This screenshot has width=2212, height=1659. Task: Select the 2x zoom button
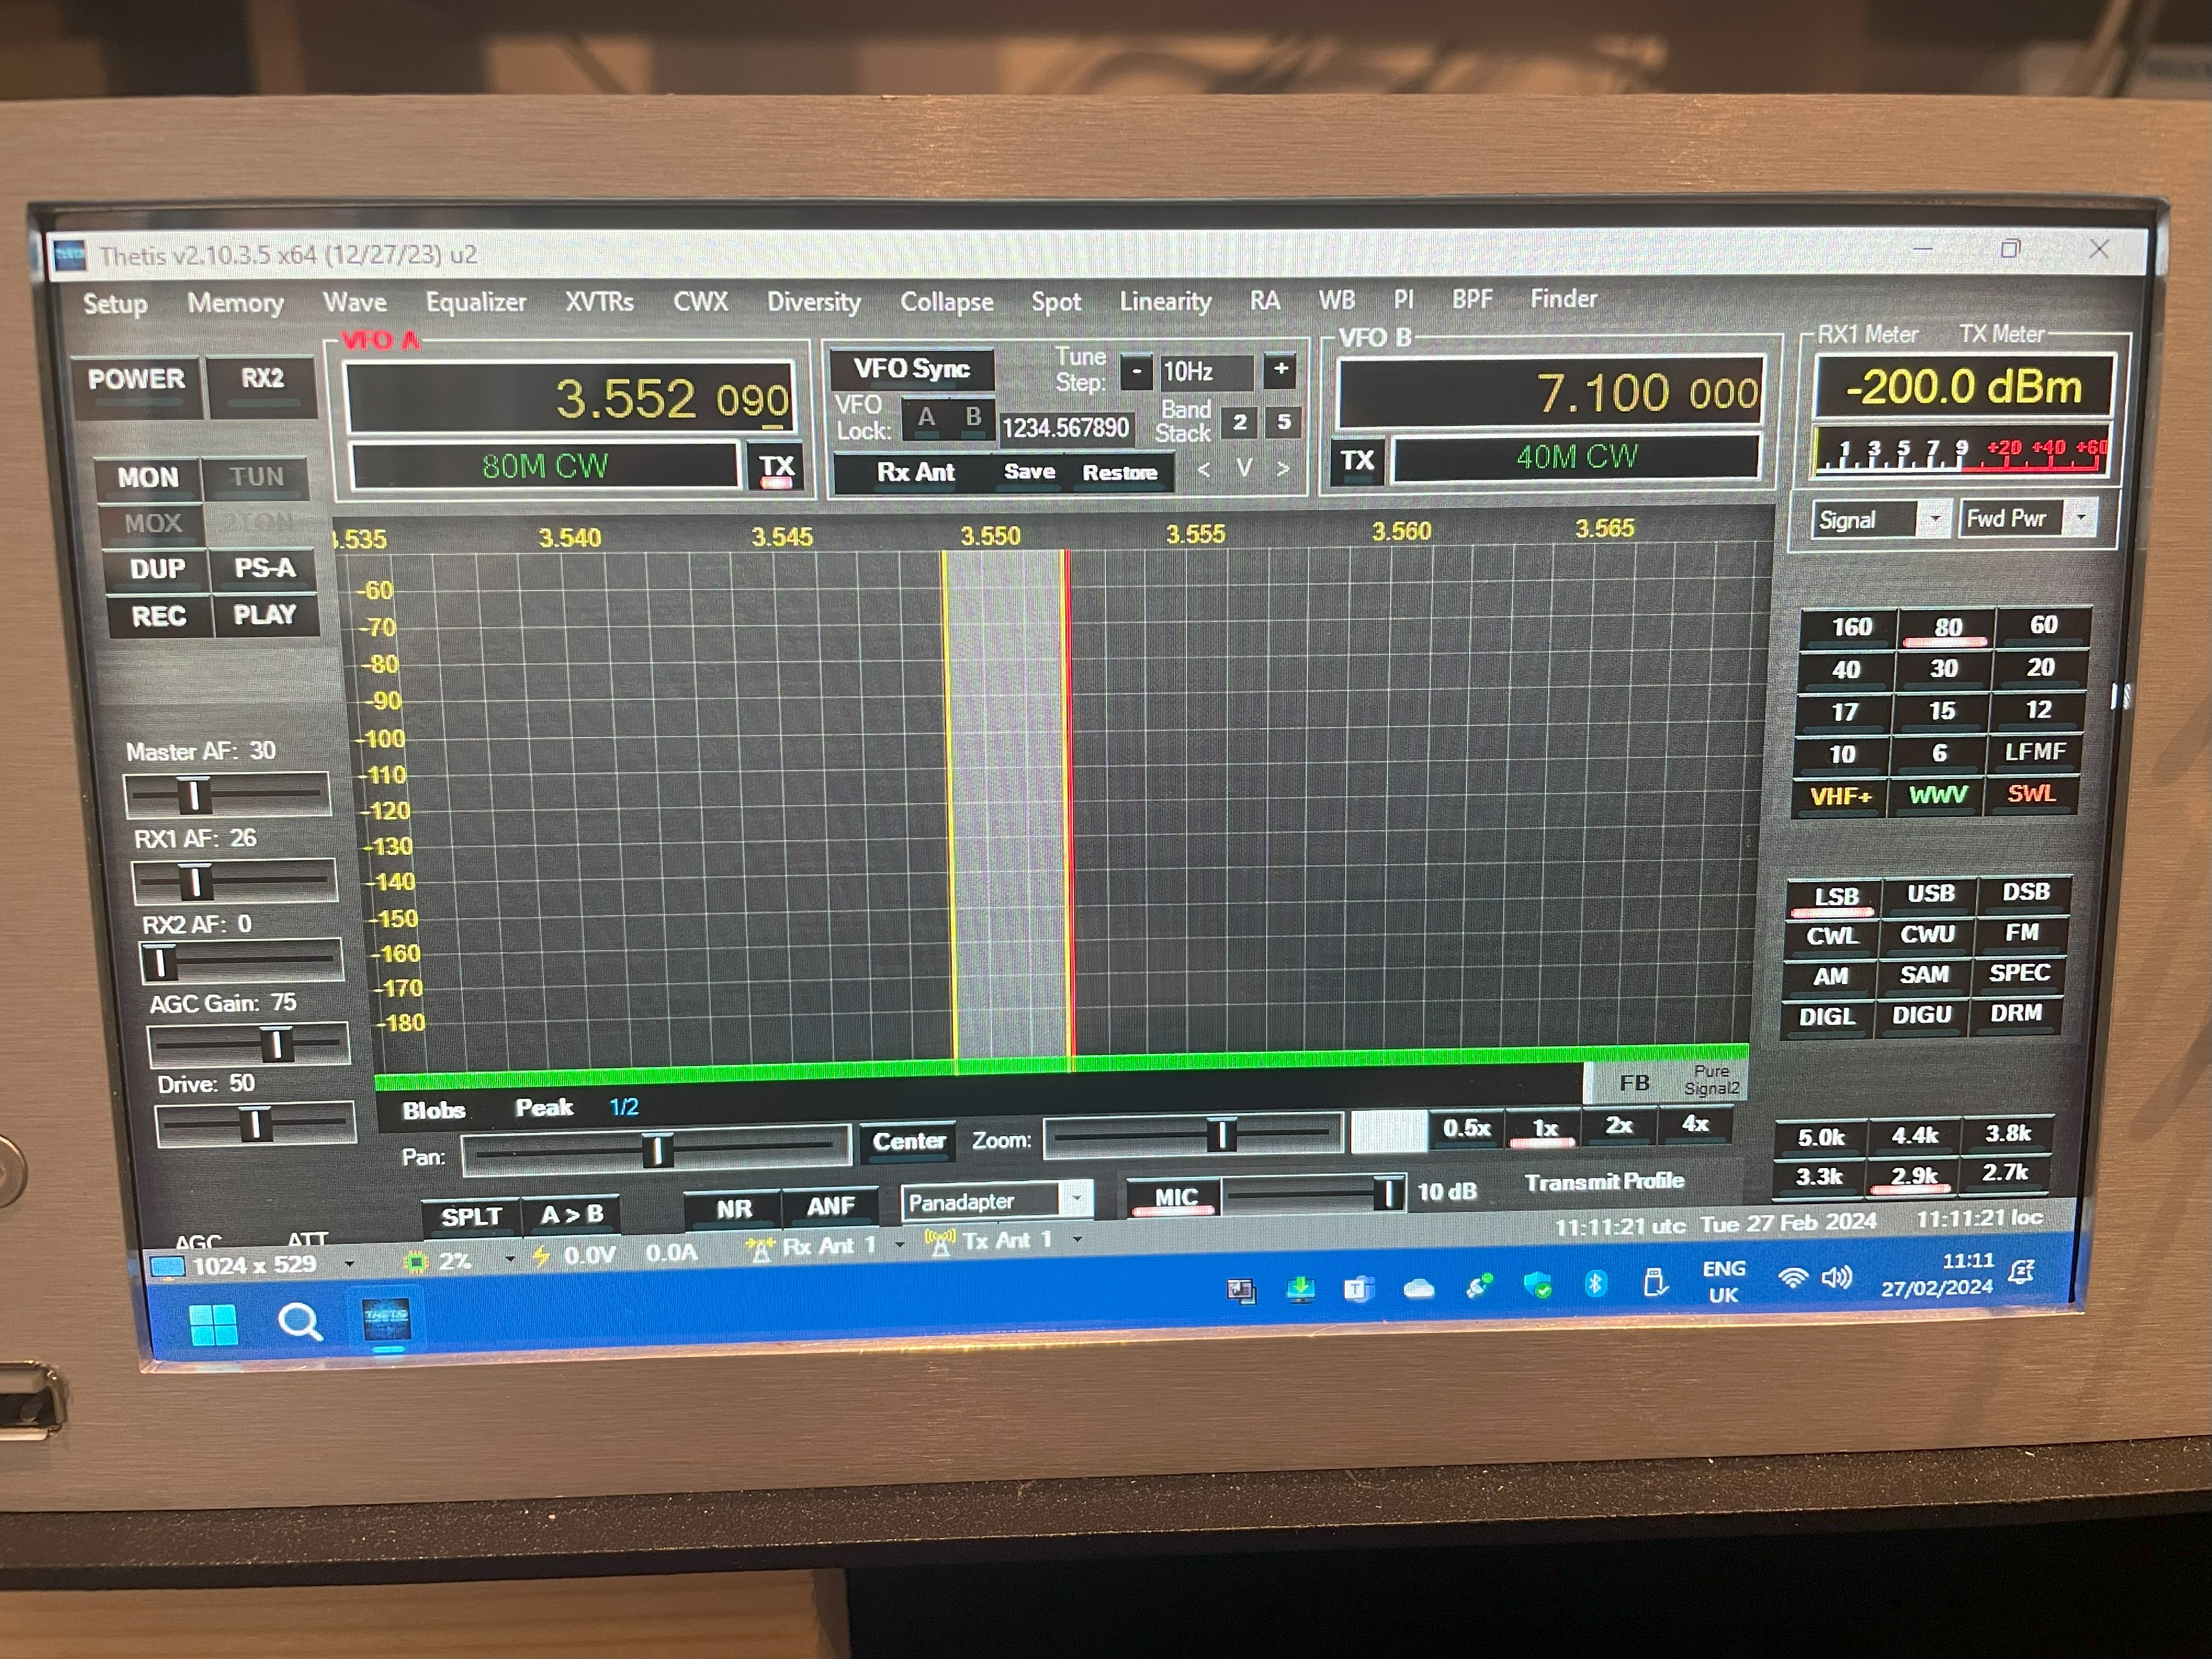pyautogui.click(x=1618, y=1126)
